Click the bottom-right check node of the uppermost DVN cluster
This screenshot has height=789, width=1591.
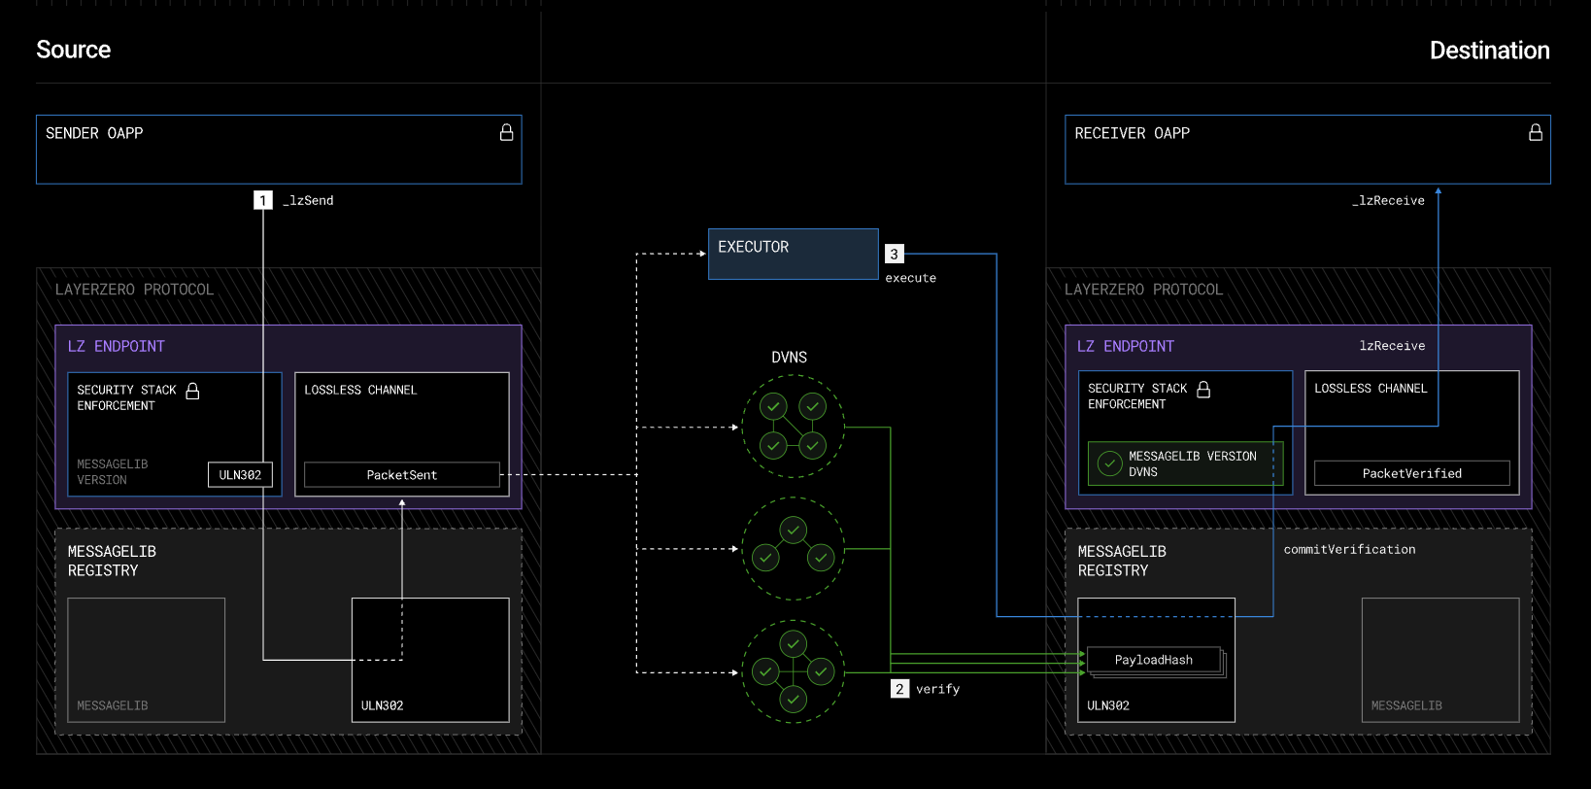(x=813, y=446)
